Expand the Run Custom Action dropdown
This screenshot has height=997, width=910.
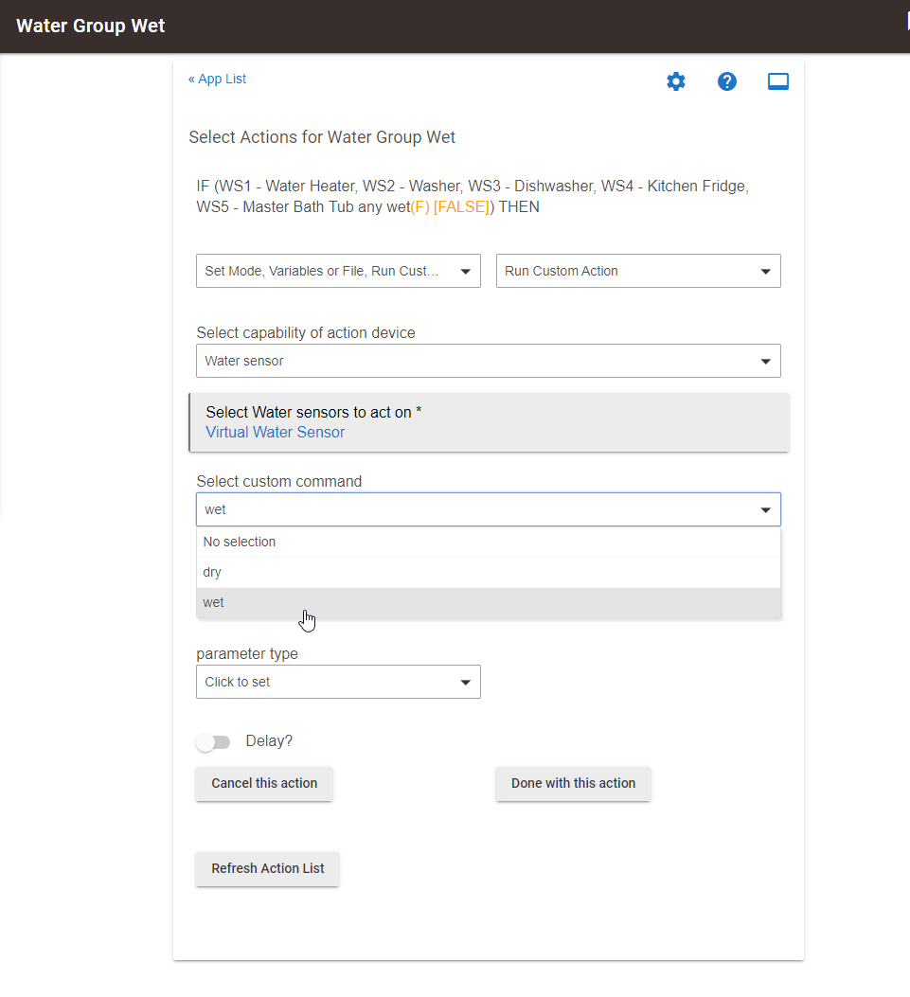(x=638, y=271)
